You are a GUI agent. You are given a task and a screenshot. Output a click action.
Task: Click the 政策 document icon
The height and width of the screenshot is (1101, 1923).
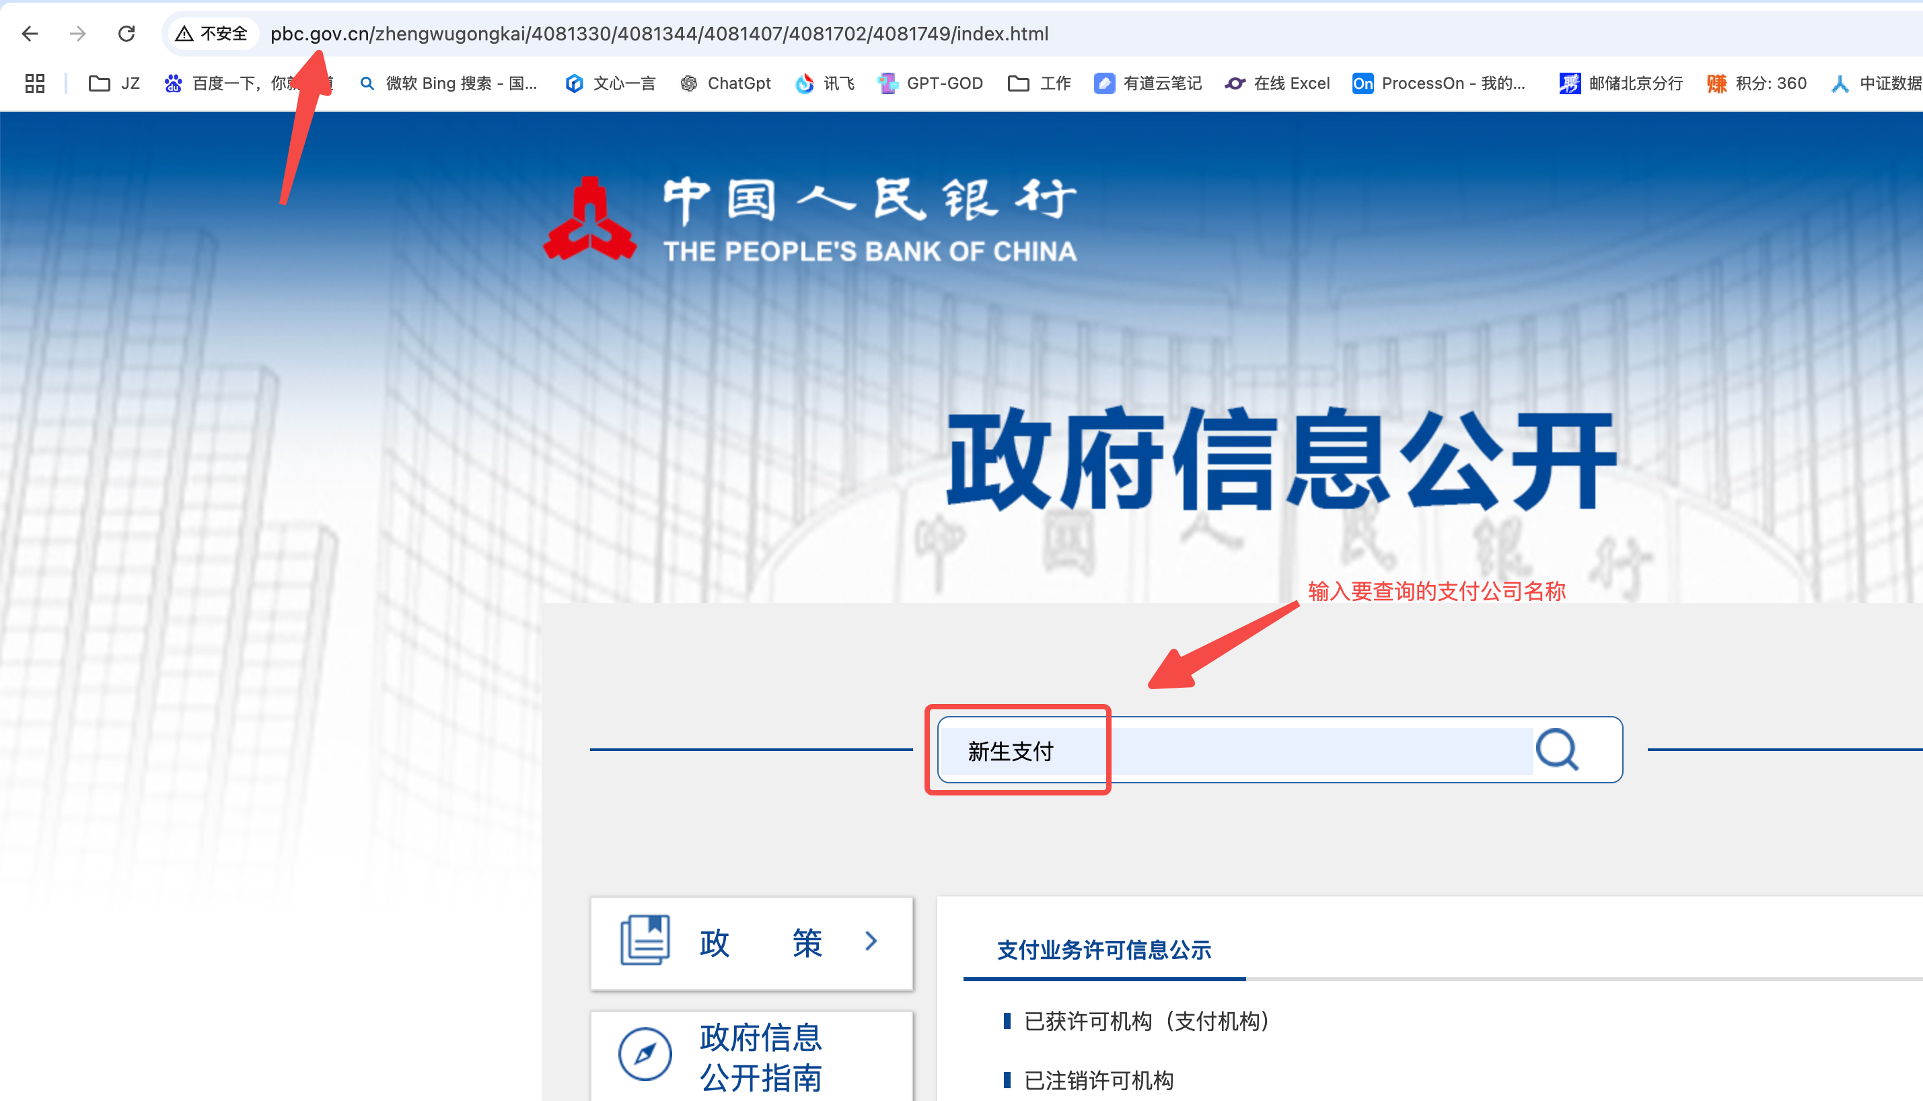pyautogui.click(x=645, y=940)
